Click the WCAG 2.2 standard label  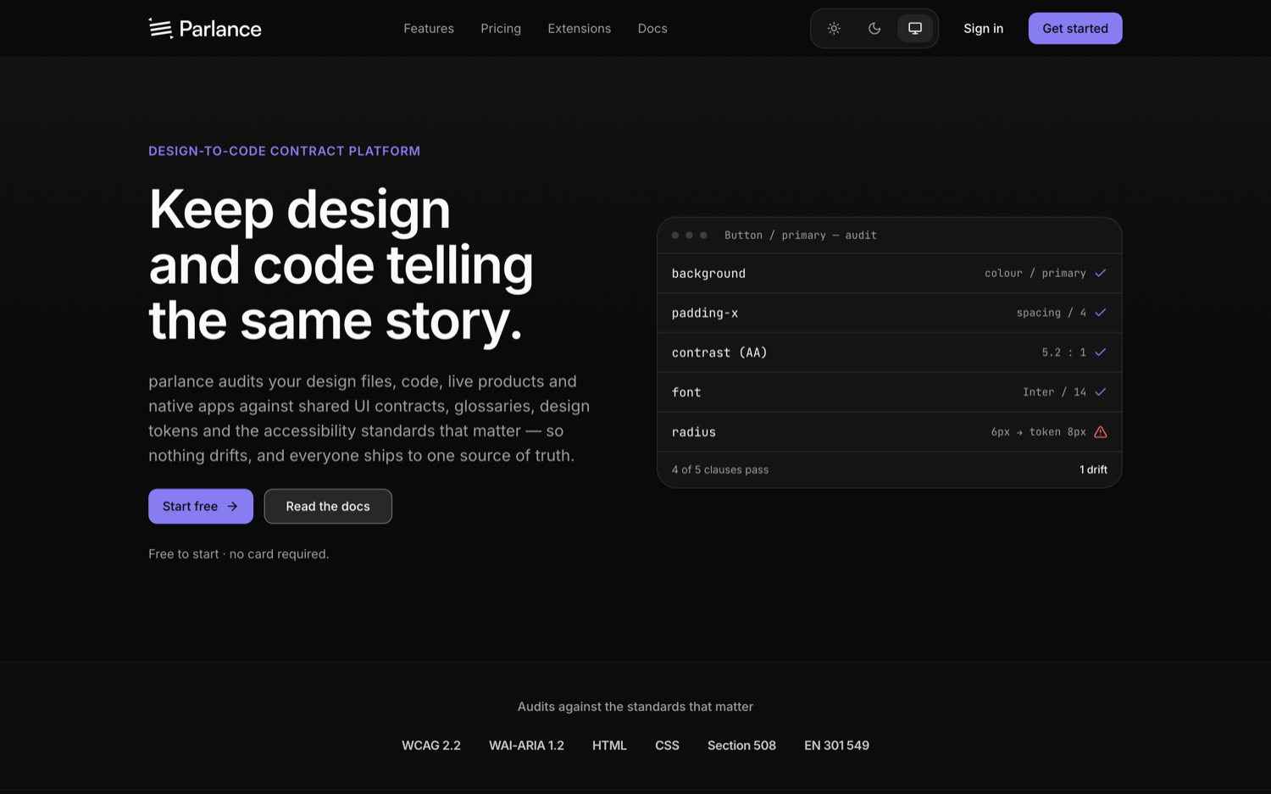pyautogui.click(x=431, y=746)
